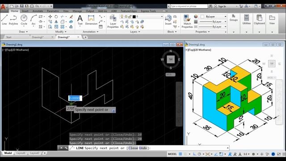Toggle Object Snap in status bar

(x=221, y=154)
